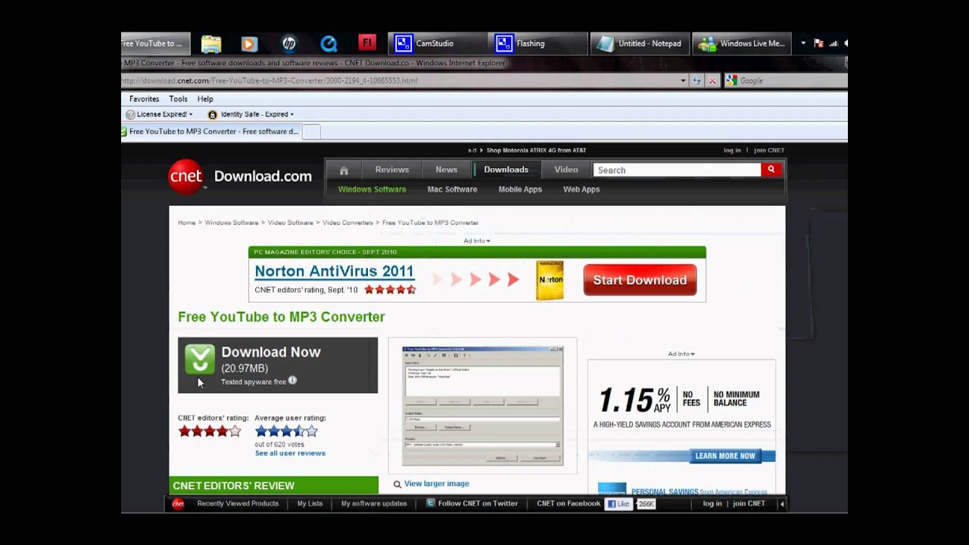Open Recently Viewed Products in bottom bar

click(238, 503)
